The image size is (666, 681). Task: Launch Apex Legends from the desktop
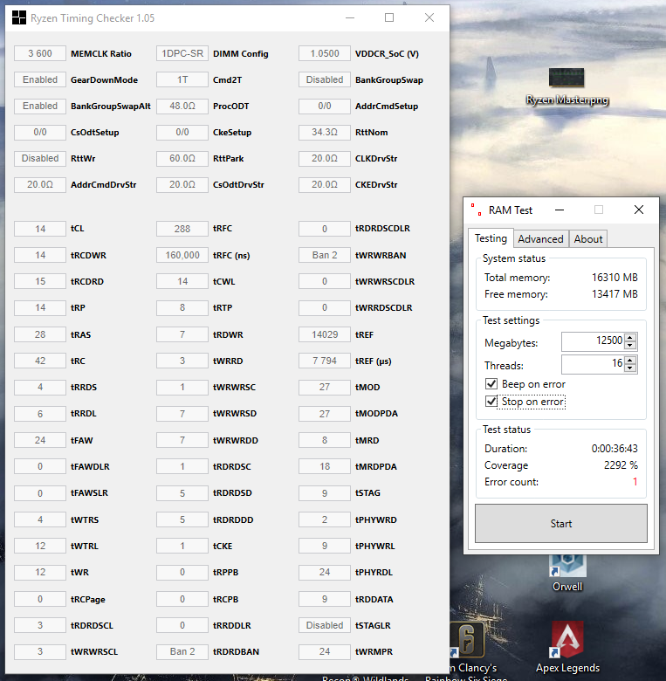coord(567,647)
